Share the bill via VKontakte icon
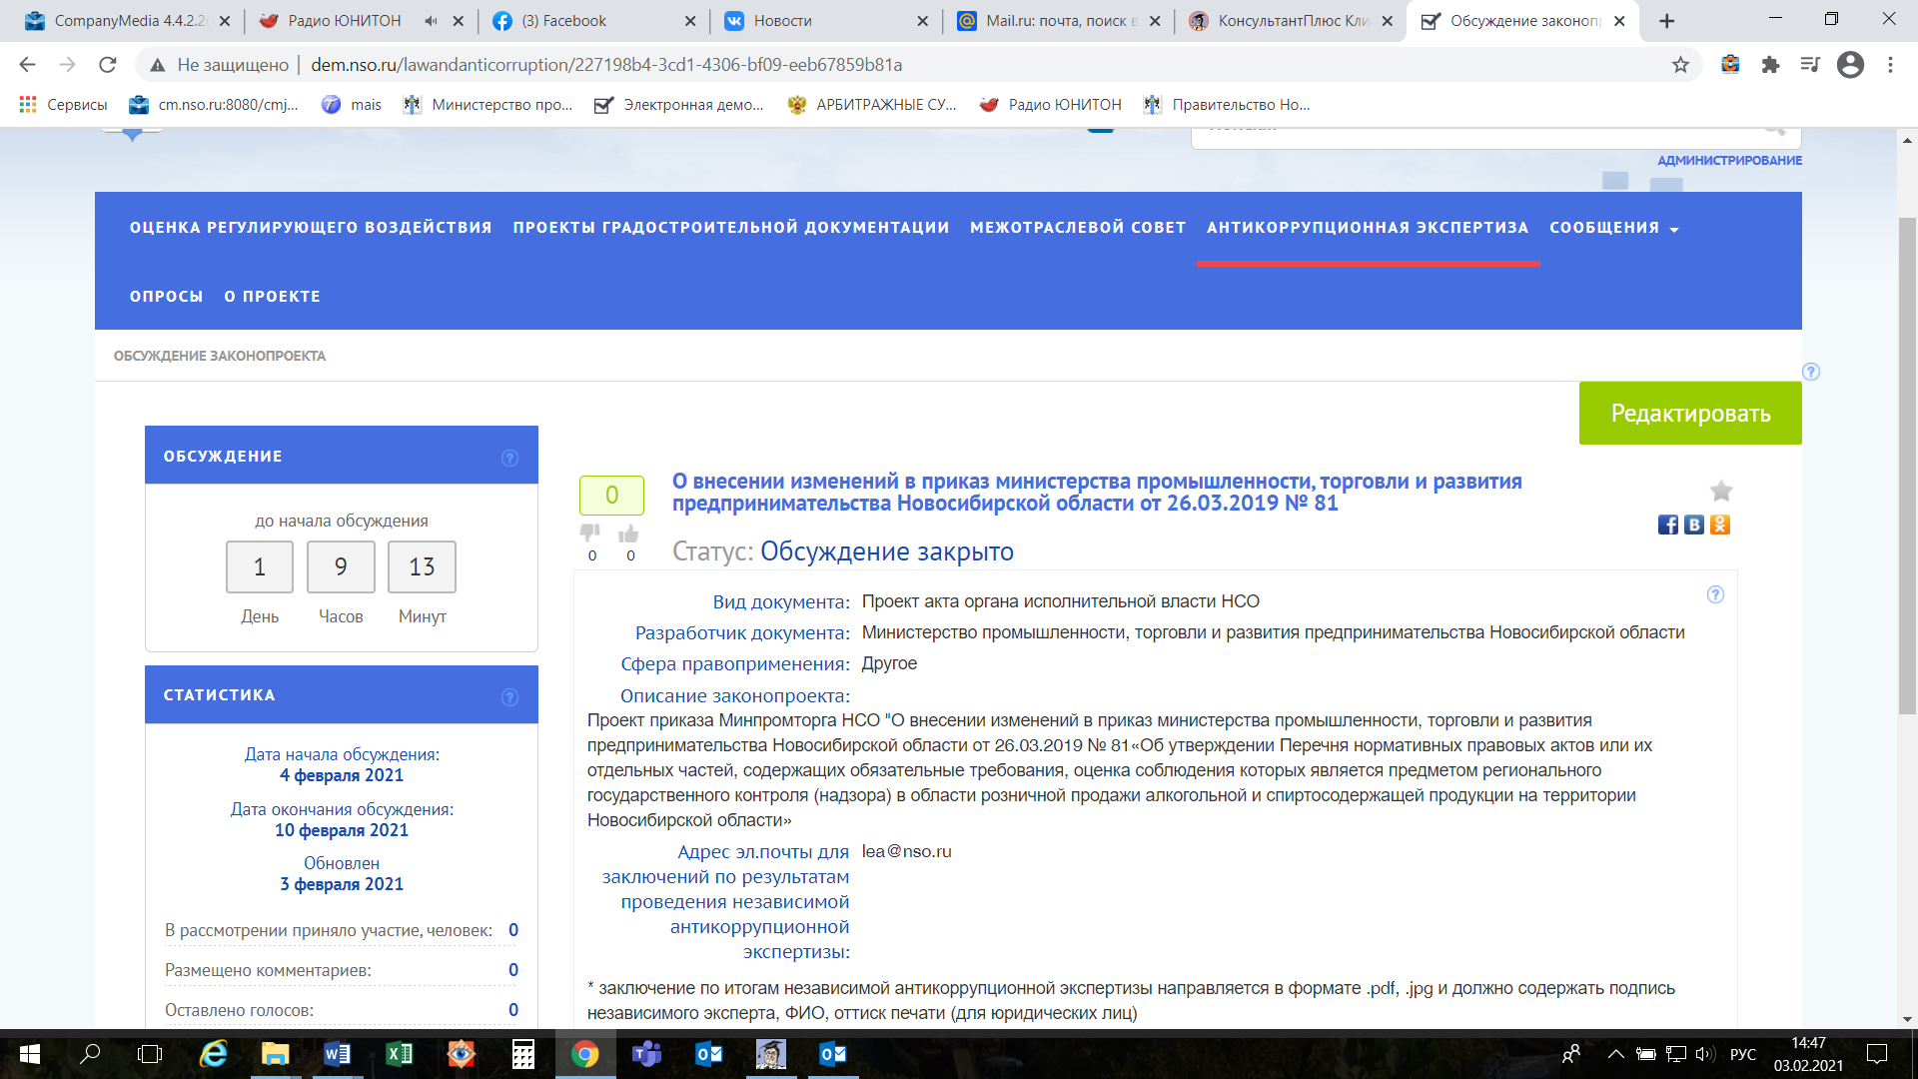This screenshot has height=1079, width=1918. point(1693,525)
